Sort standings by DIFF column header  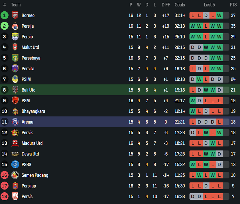(166, 5)
